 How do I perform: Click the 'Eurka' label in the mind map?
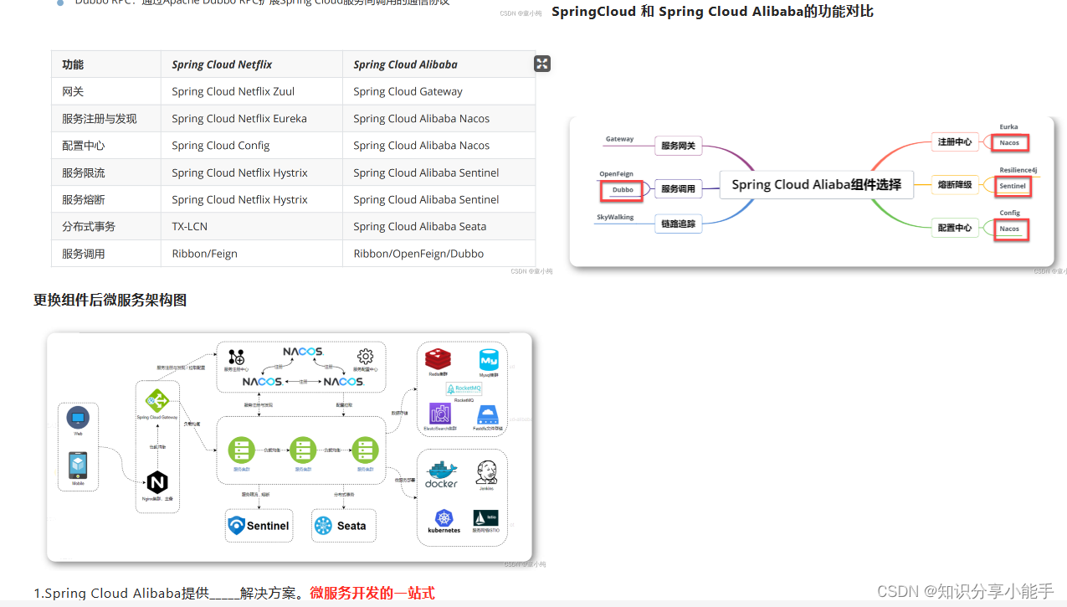click(x=1008, y=127)
